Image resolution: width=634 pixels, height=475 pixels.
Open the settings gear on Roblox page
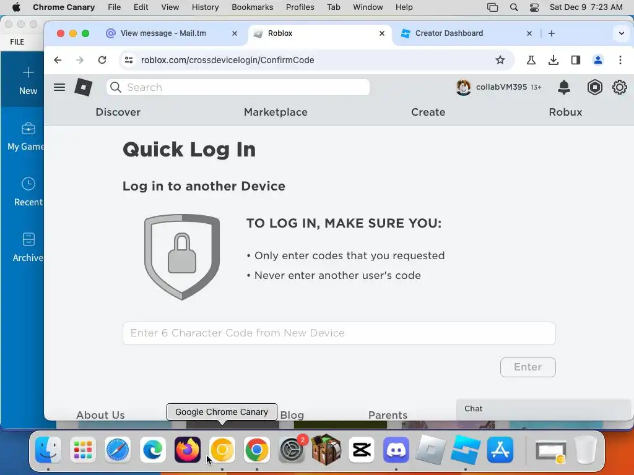(x=619, y=87)
